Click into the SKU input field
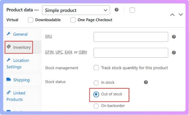 pos(131,37)
